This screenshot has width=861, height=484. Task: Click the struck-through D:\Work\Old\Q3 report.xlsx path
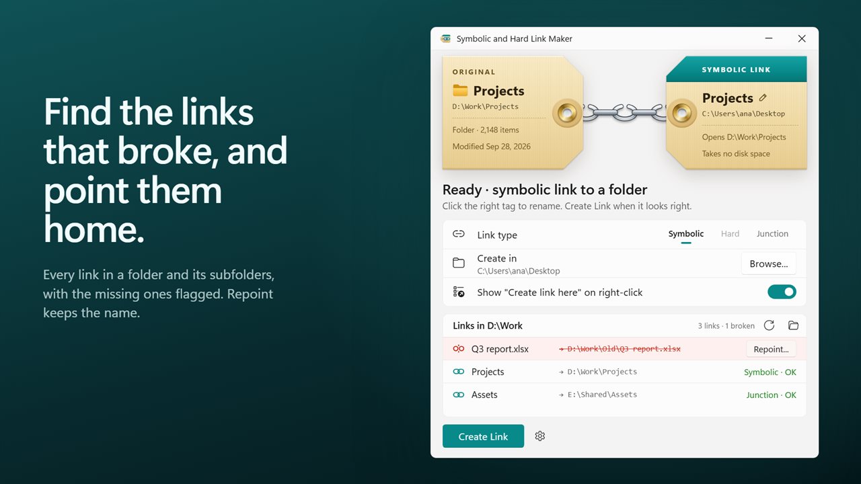click(620, 349)
